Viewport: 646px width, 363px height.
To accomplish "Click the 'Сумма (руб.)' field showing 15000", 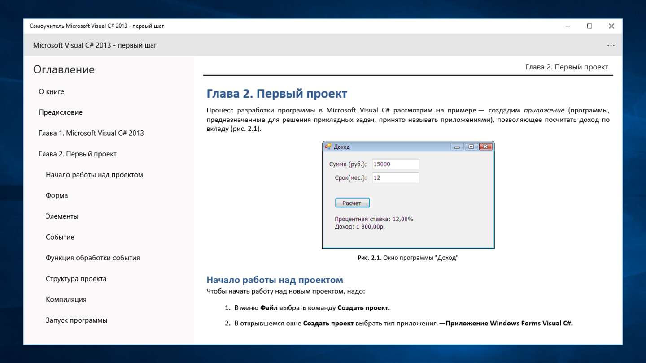I will [x=396, y=164].
